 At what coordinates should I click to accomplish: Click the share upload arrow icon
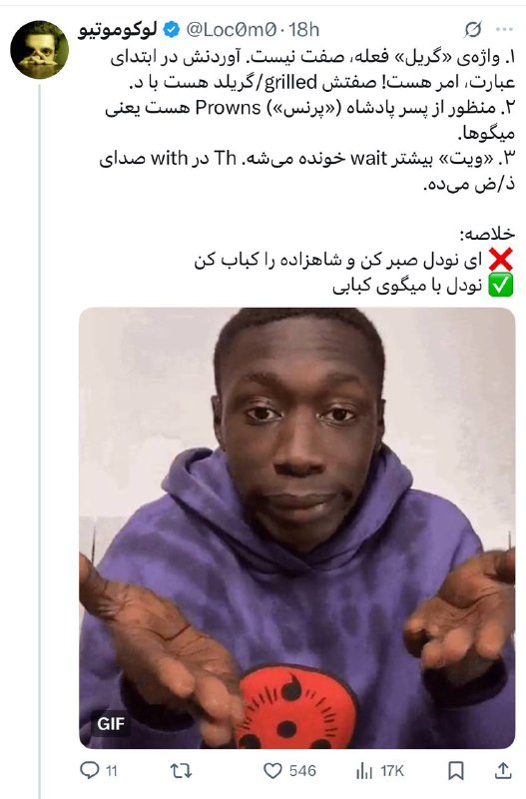[x=503, y=770]
